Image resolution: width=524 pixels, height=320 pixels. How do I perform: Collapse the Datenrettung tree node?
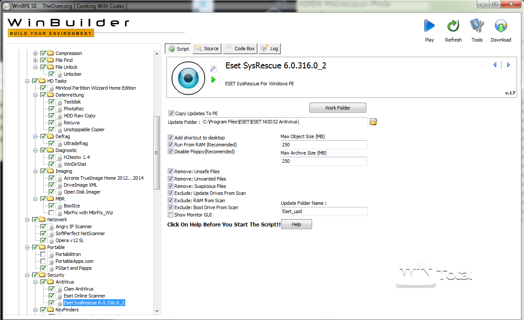coord(36,95)
